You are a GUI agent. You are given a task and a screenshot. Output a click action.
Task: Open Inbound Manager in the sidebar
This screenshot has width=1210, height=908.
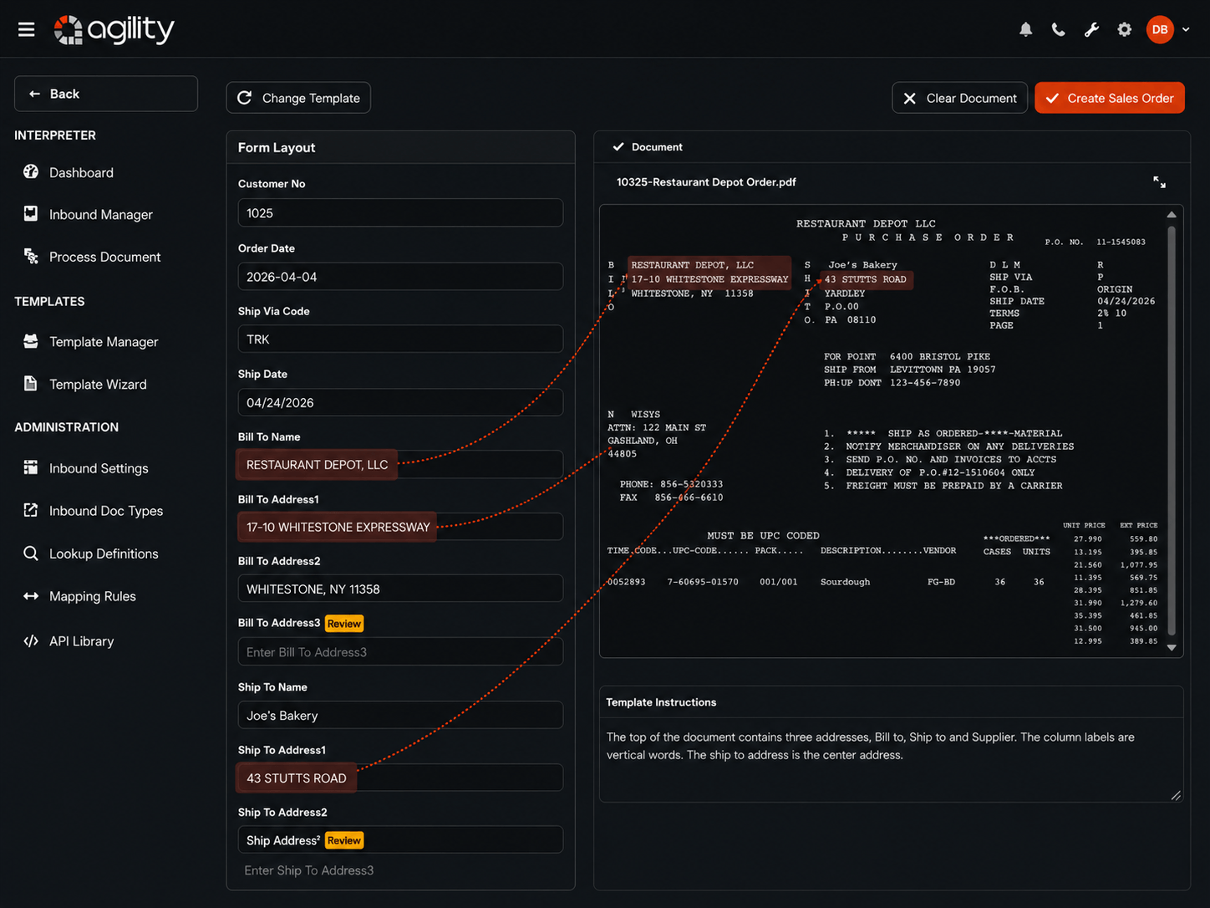pos(101,215)
